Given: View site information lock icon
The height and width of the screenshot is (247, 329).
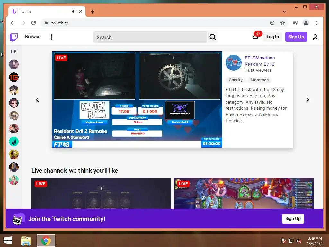Looking at the screenshot, I should [46, 23].
